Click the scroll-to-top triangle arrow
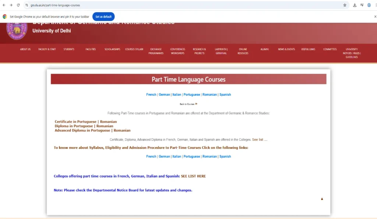Screen dimensions: 377x219 pos(322,199)
